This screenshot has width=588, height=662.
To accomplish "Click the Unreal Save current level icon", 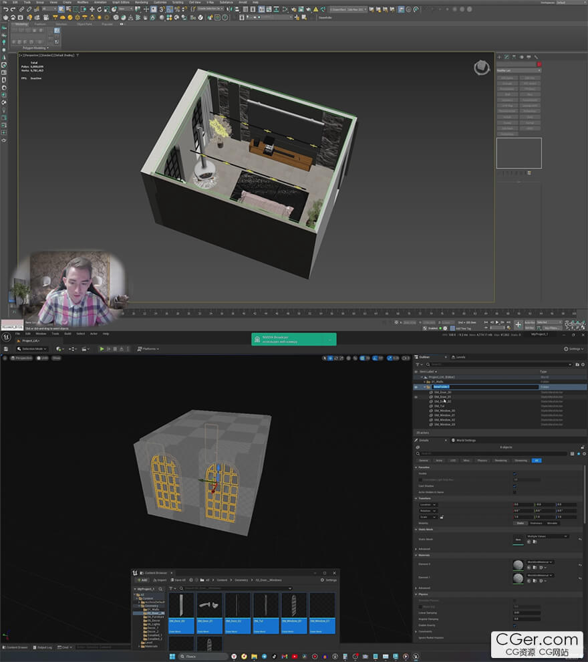I will point(6,349).
